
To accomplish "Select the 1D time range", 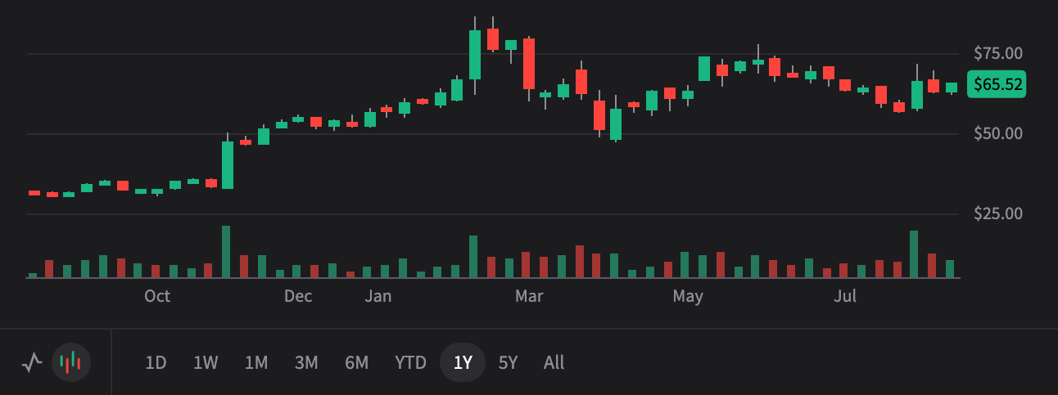I will click(156, 362).
